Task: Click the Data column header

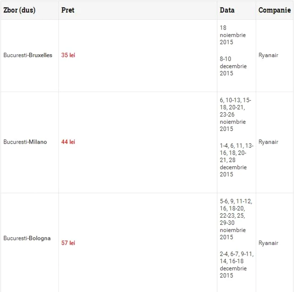Action: 227,10
